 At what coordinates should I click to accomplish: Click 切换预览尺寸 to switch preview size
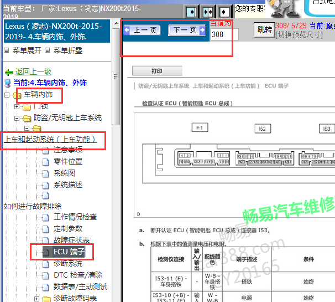(x=299, y=35)
